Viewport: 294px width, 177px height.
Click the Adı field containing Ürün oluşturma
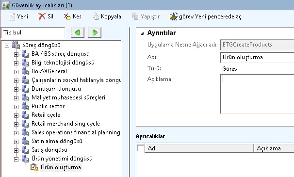(x=257, y=57)
